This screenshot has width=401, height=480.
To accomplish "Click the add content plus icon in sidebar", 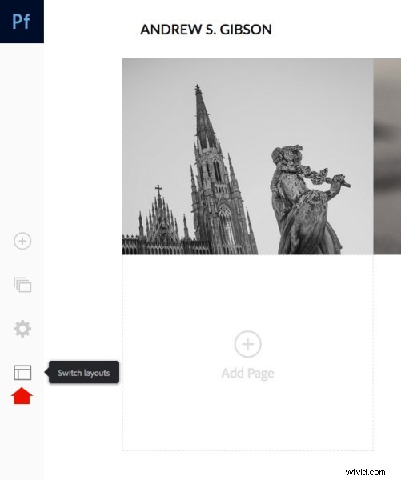I will (x=22, y=241).
